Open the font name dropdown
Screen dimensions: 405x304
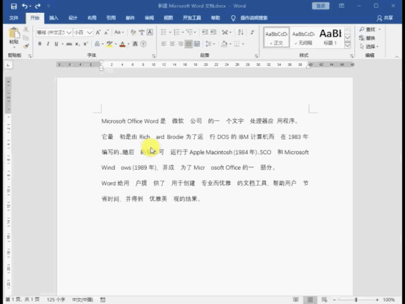point(69,32)
